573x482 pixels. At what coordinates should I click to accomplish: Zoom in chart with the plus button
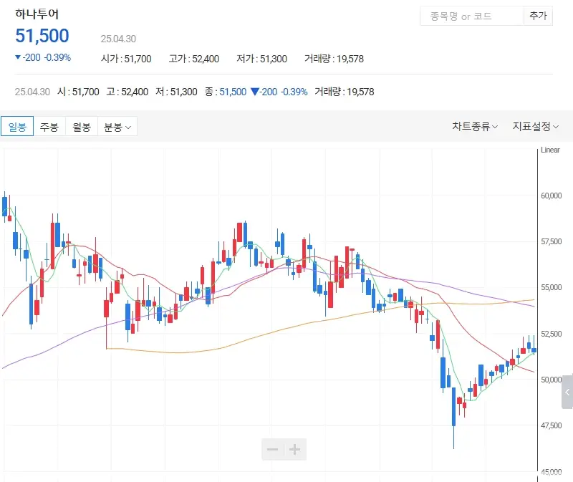coord(295,449)
